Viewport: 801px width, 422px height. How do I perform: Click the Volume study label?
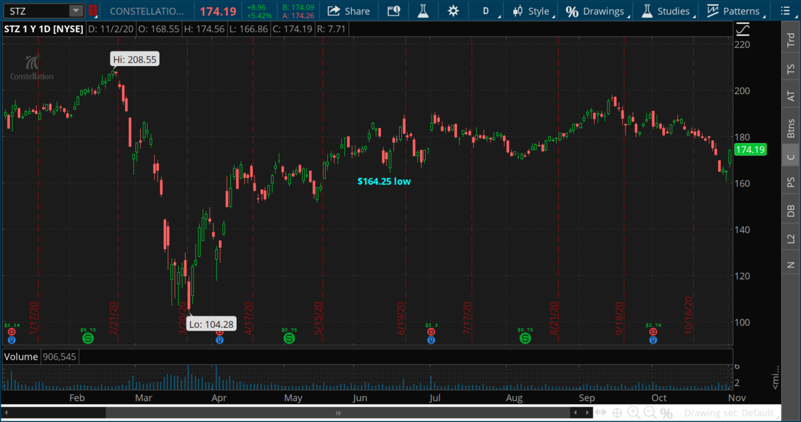(x=21, y=357)
